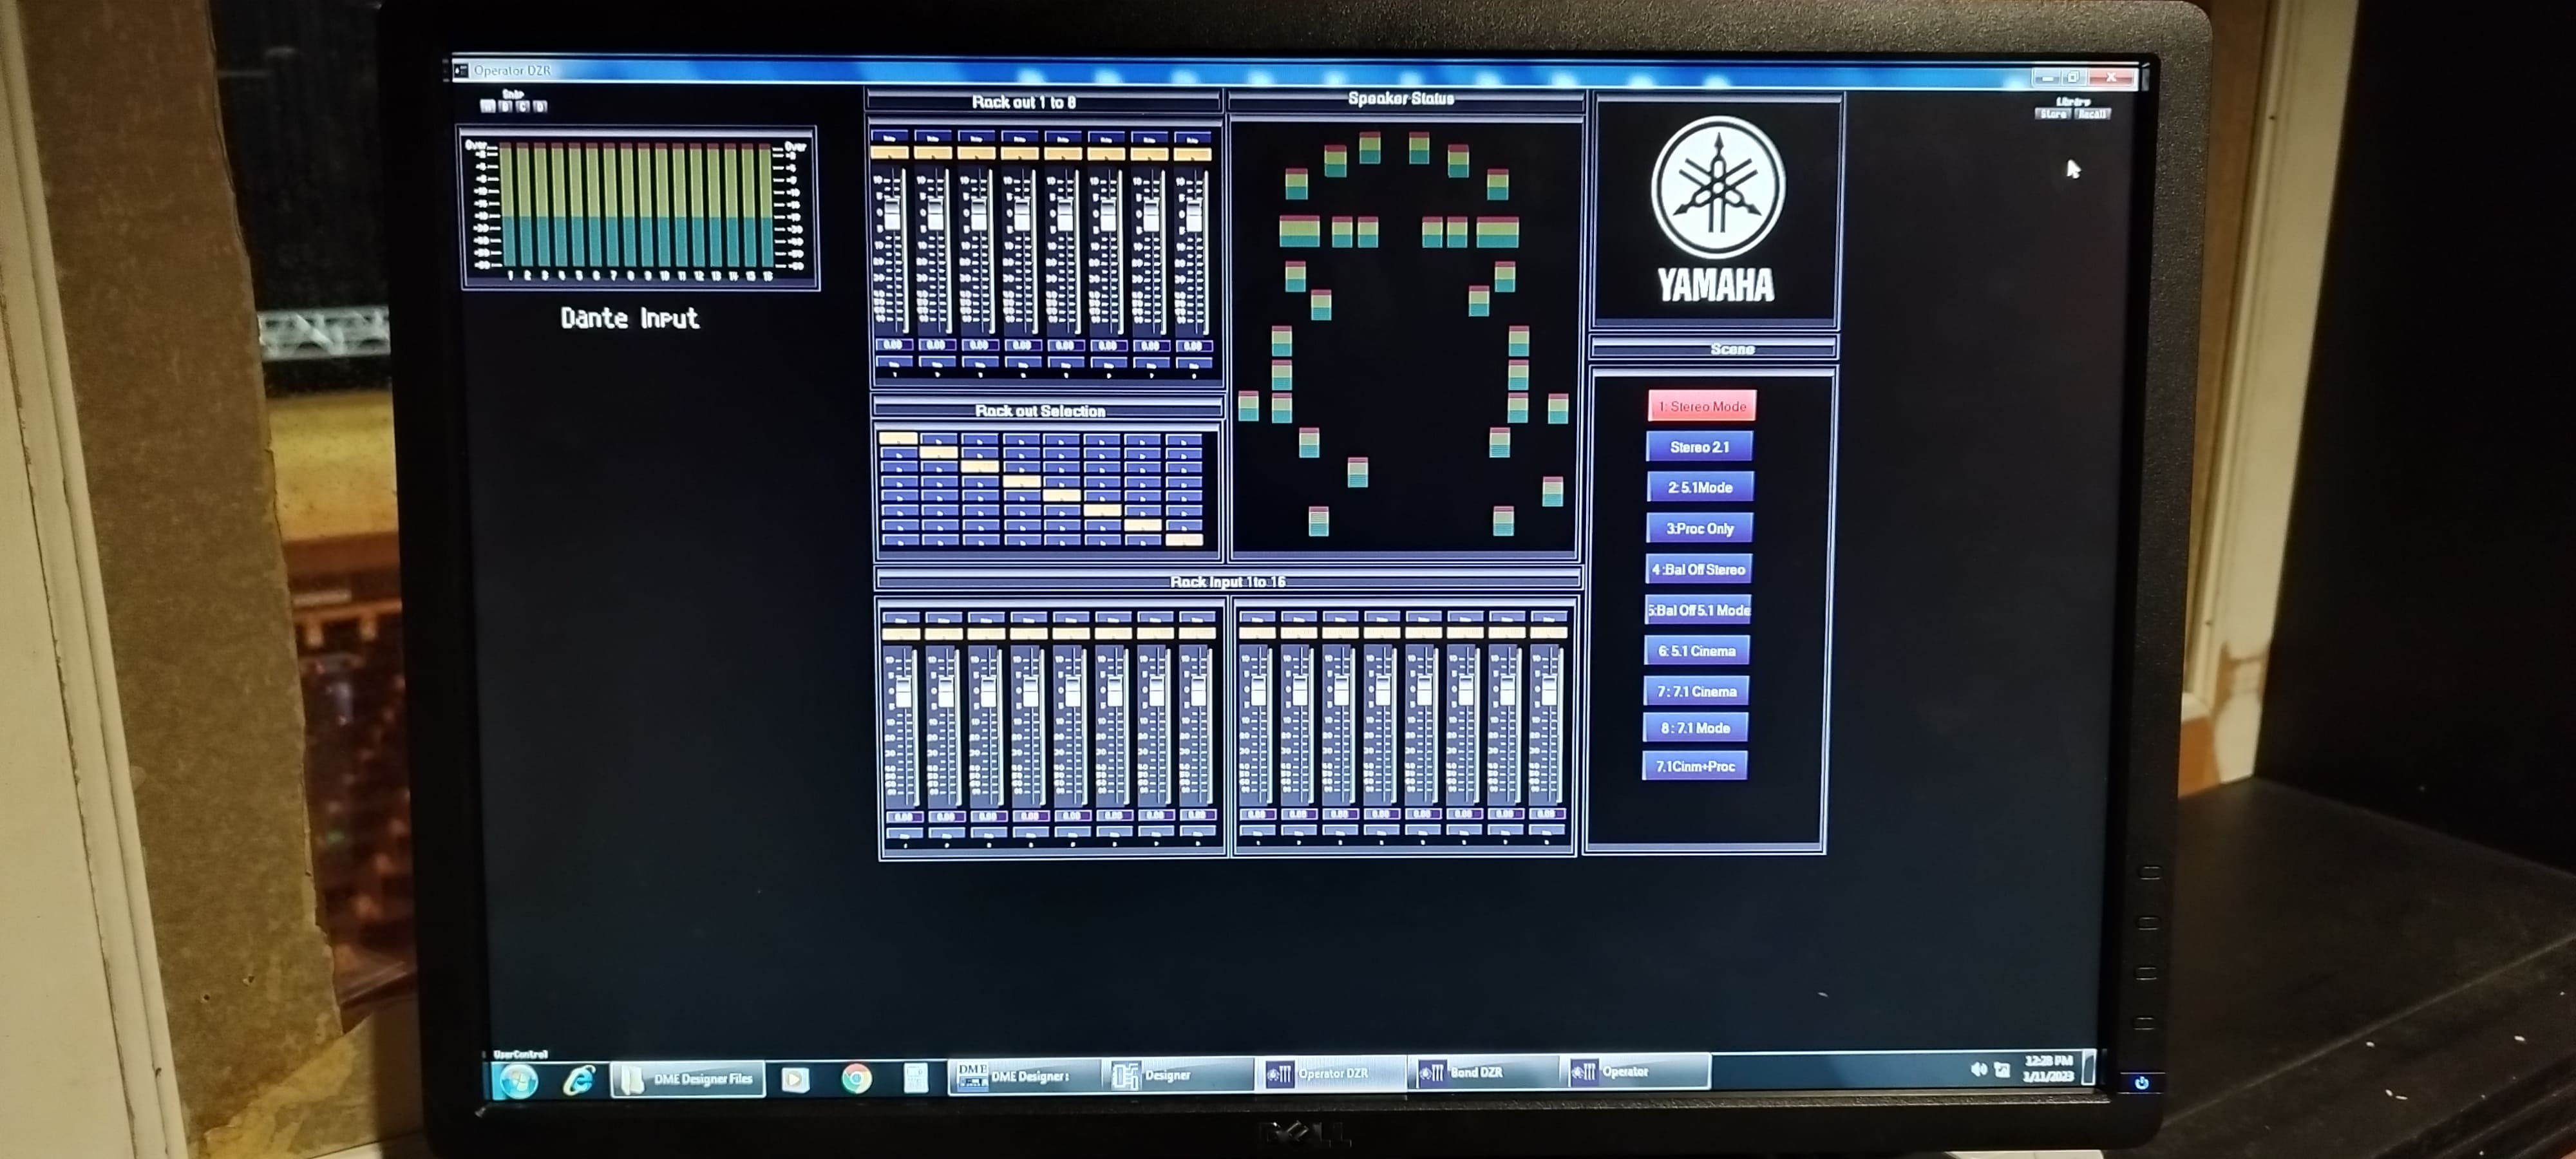The width and height of the screenshot is (2576, 1159).
Task: Switch to Band DZR taskbar window
Action: coord(1483,1072)
